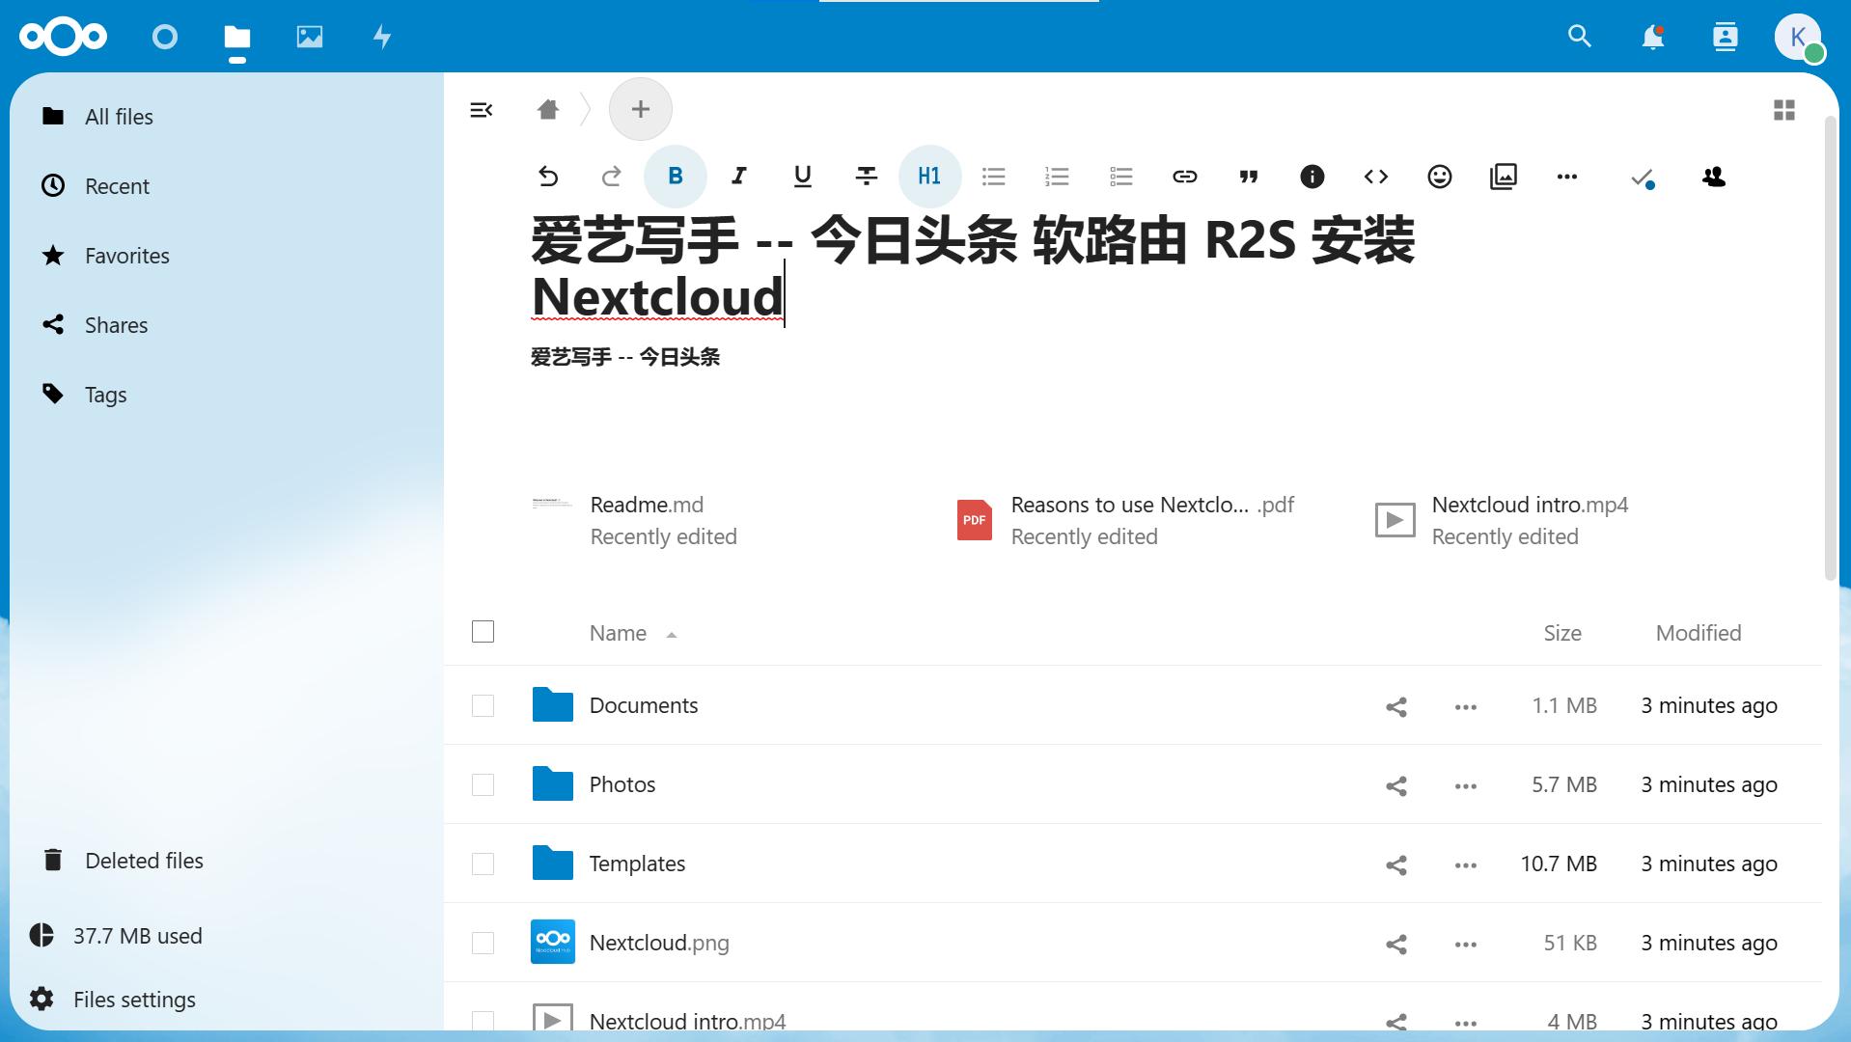
Task: Open the toolbar overflow menu
Action: pos(1566,177)
